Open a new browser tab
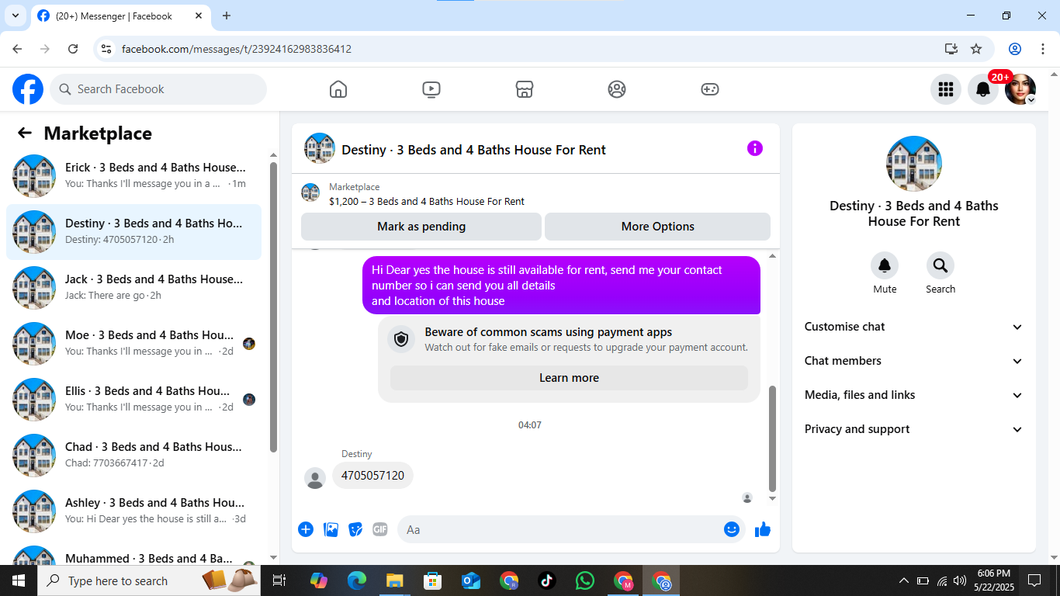 point(227,16)
